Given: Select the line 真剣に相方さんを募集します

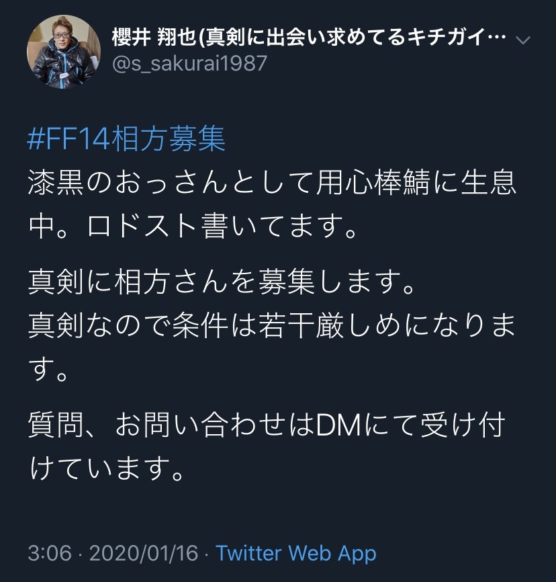Looking at the screenshot, I should point(222,282).
